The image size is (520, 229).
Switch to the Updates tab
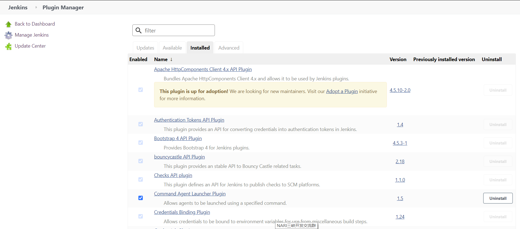click(145, 48)
